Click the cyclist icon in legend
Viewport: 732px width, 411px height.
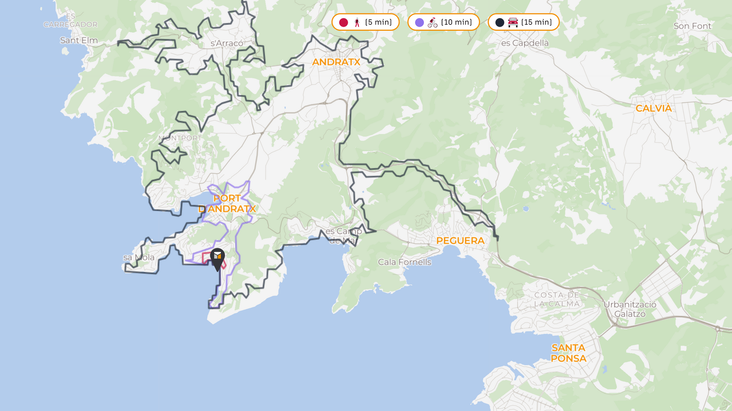[432, 22]
